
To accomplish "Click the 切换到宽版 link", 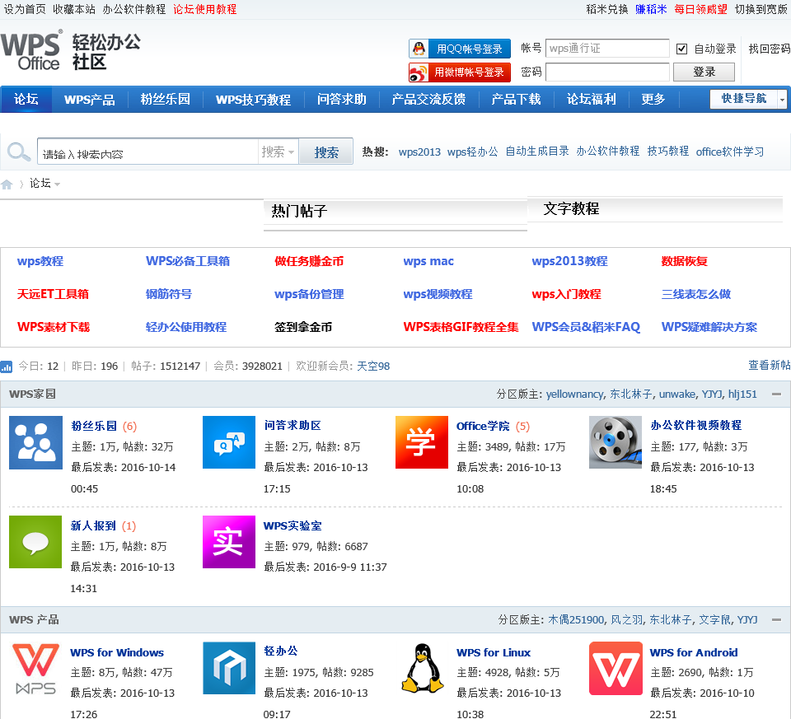I will tap(762, 9).
